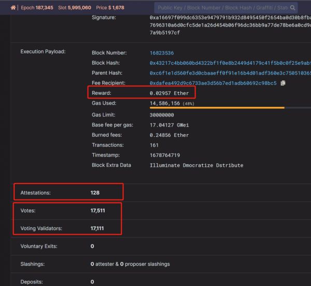This screenshot has height=286, width=311.
Task: Click the magnifier search icon
Action: coord(293,8)
